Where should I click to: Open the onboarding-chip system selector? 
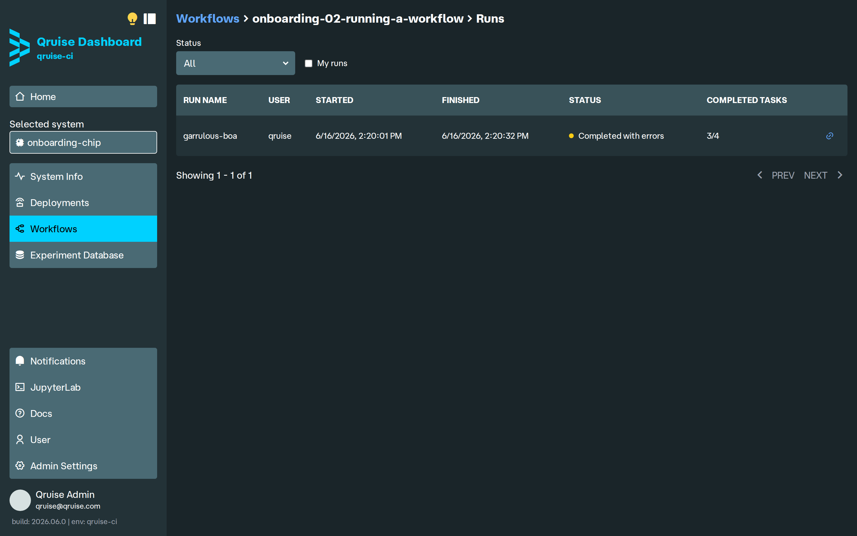click(83, 143)
